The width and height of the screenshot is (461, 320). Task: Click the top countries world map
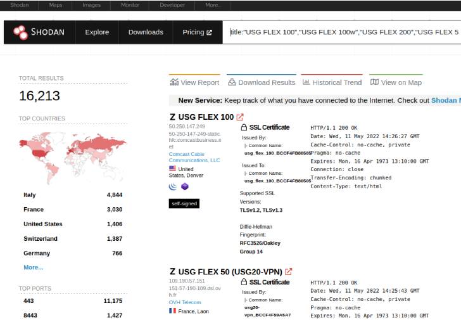(73, 157)
